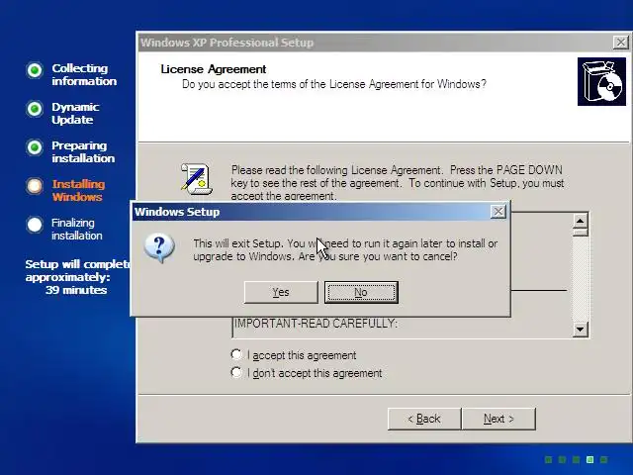Select 'I accept this agreement' radio button
Image resolution: width=633 pixels, height=475 pixels.
pyautogui.click(x=236, y=354)
